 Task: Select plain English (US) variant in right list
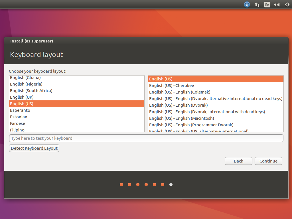point(216,79)
